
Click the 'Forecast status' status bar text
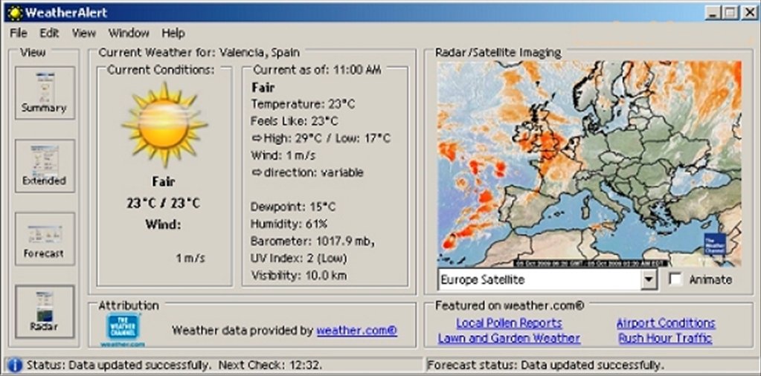(x=545, y=365)
